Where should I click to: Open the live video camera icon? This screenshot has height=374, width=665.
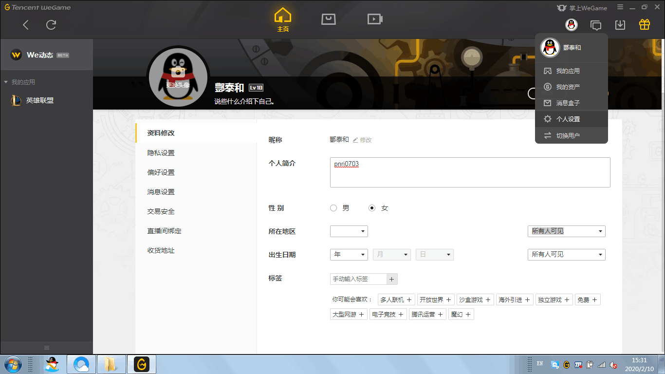click(374, 19)
